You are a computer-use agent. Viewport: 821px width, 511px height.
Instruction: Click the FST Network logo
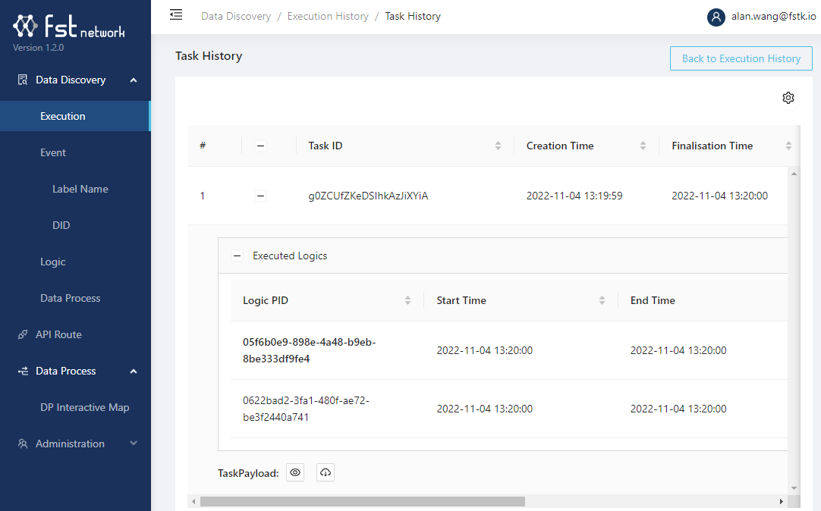pos(69,28)
